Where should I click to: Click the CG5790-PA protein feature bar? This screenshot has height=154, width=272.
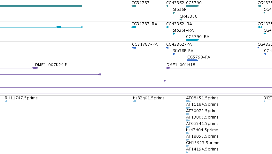[193, 60]
